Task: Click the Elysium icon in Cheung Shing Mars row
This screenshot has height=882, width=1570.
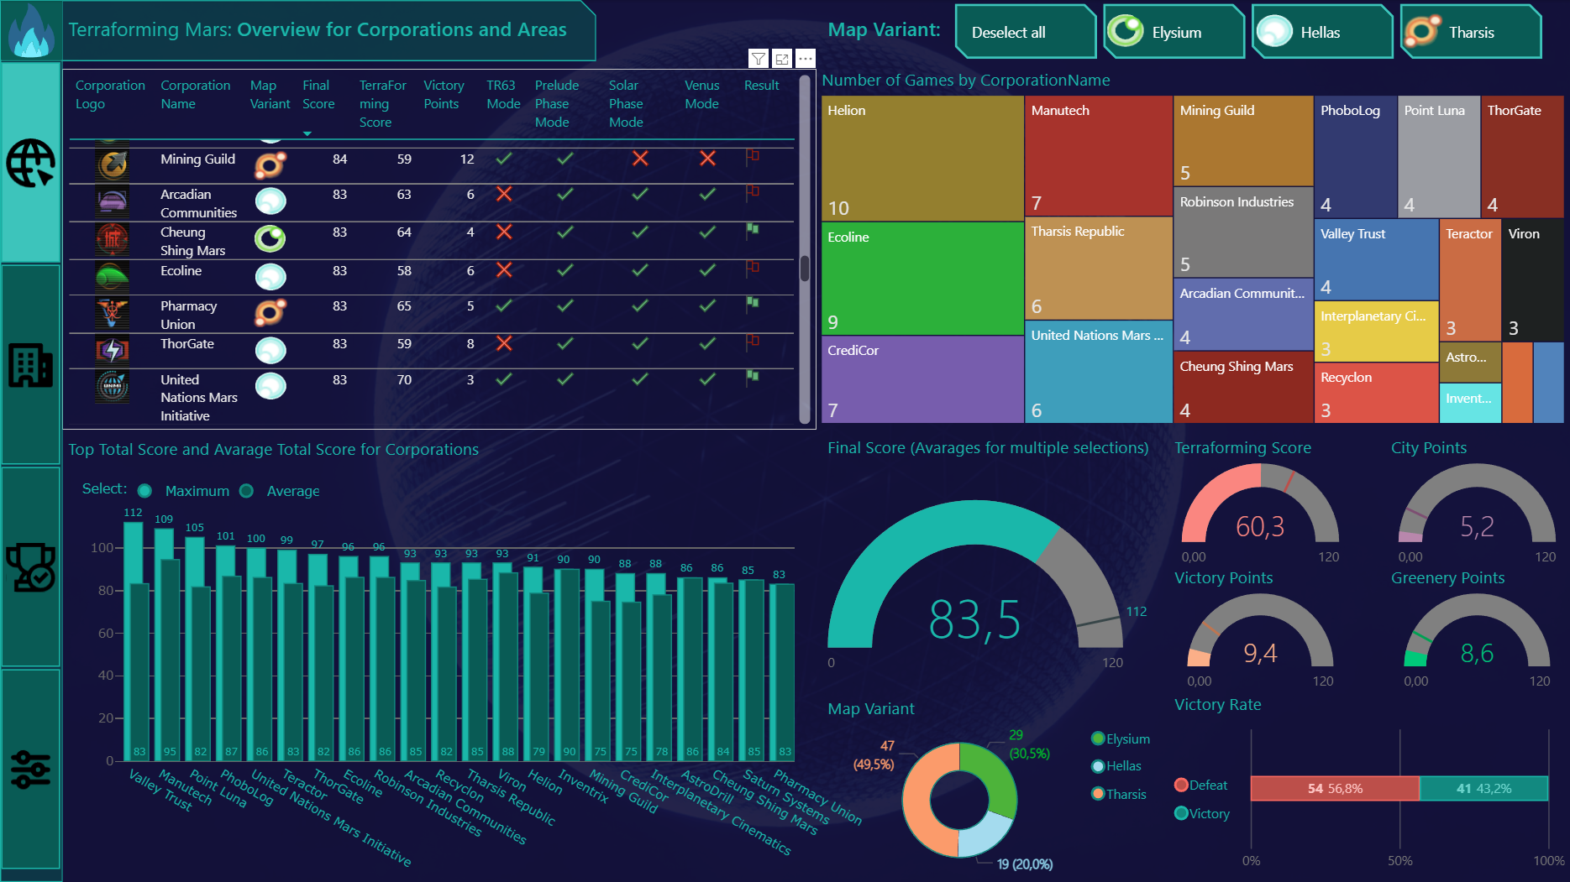Action: click(x=270, y=238)
